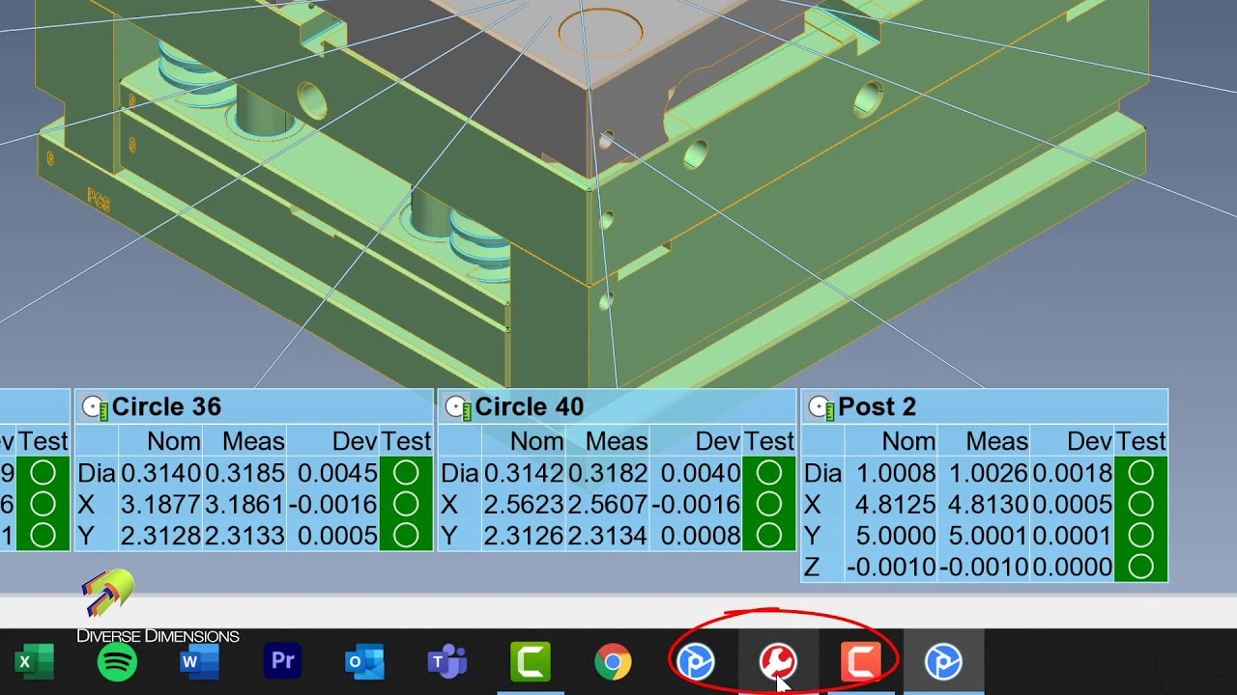Click the Z row label in Post 2

click(x=812, y=567)
